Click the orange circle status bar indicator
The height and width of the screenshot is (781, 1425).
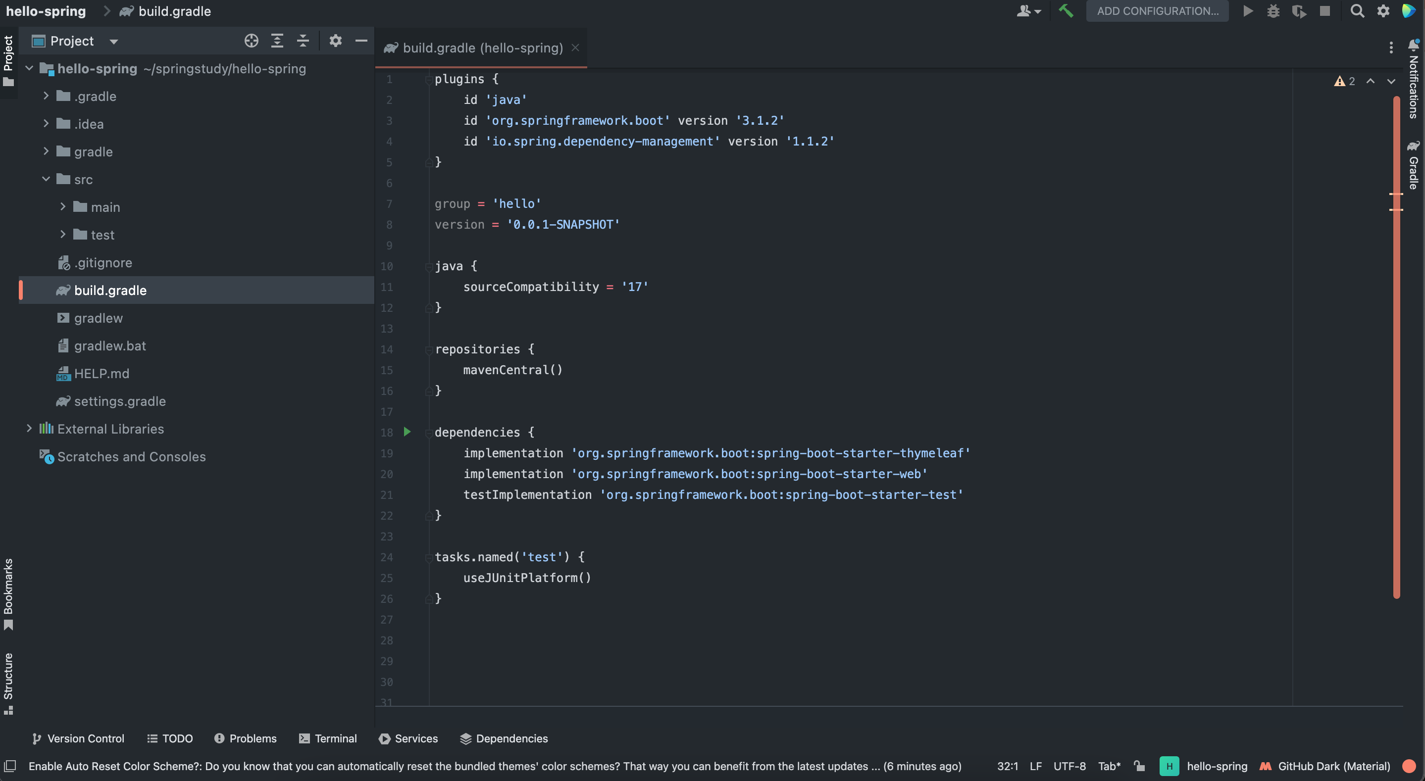[1409, 766]
